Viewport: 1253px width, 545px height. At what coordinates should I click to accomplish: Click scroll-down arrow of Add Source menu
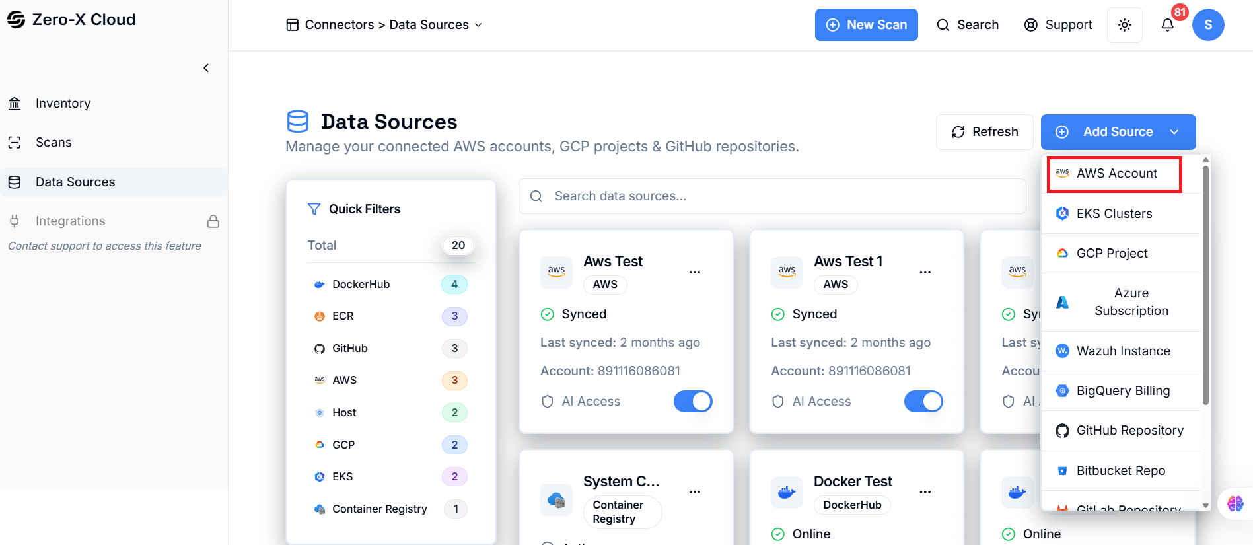1205,505
